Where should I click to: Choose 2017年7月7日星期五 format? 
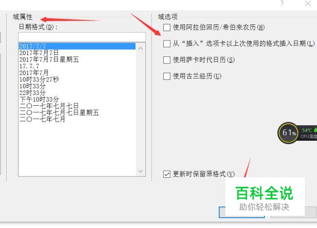click(49, 59)
